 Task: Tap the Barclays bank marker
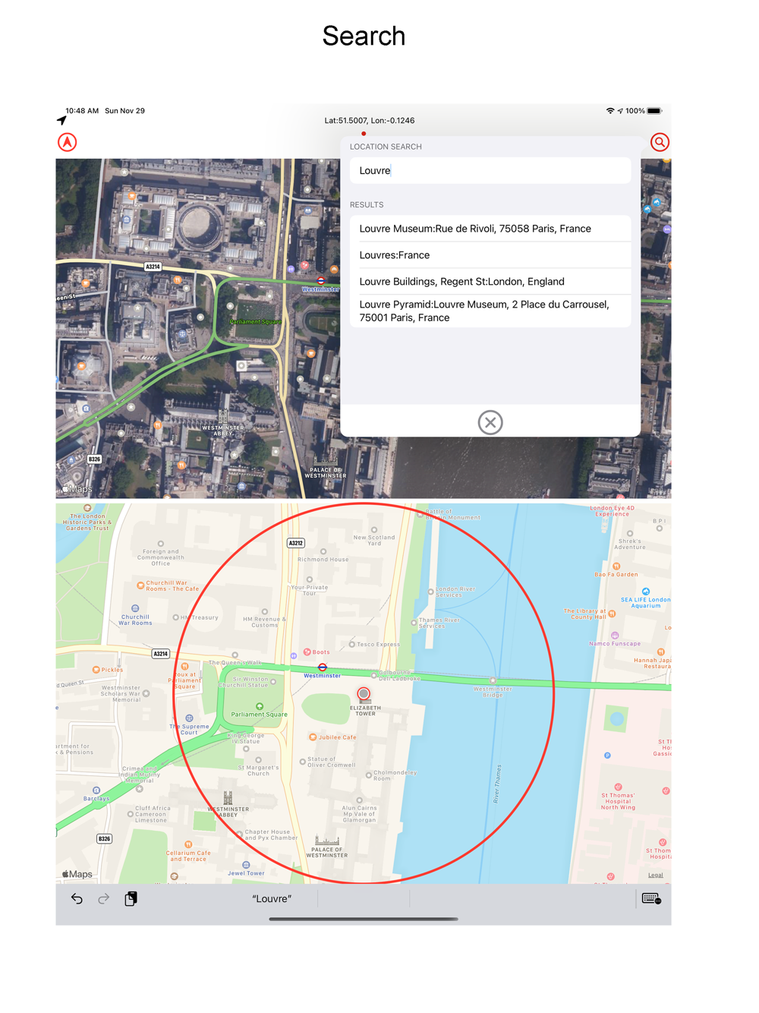pyautogui.click(x=96, y=791)
